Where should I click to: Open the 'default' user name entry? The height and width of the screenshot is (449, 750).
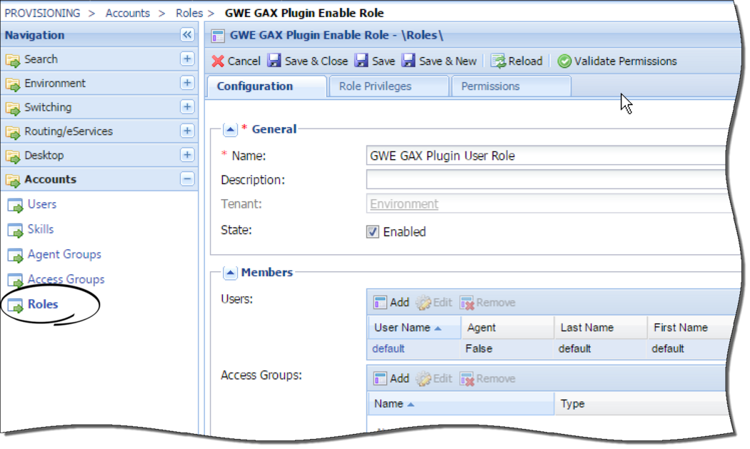[x=389, y=349]
